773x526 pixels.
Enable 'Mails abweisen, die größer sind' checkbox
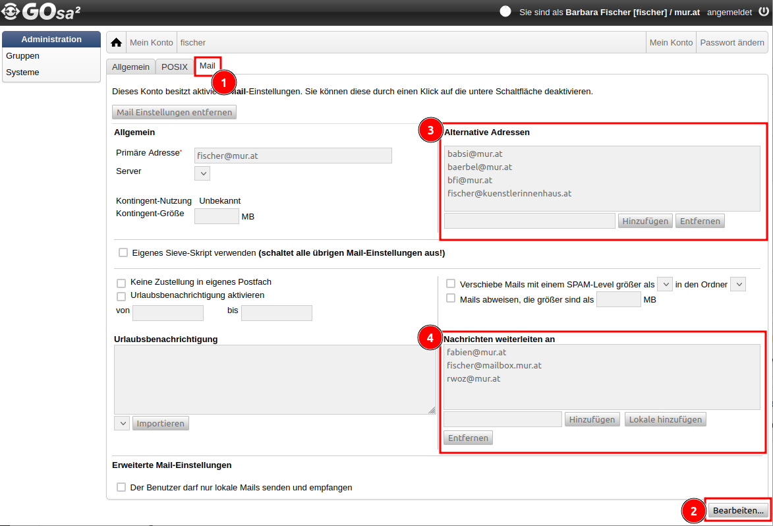point(451,299)
